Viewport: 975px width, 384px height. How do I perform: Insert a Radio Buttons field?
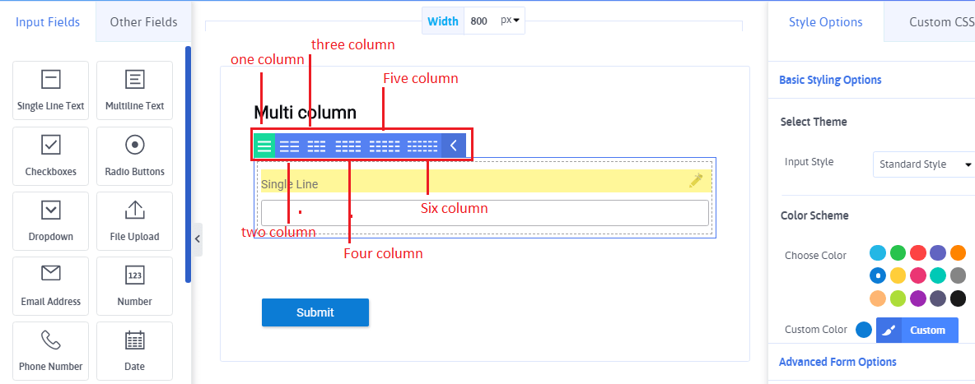(x=134, y=156)
